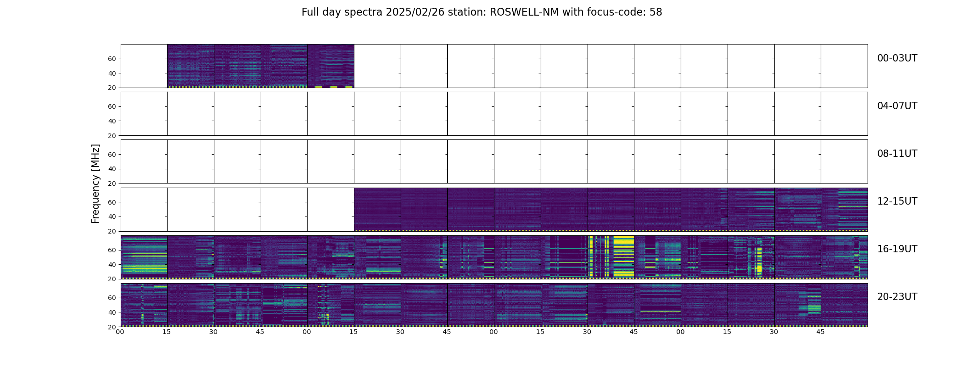This screenshot has height=367, width=964.
Task: Open the 16:00 bright-banded panel in 16-19UT row
Action: (x=144, y=257)
